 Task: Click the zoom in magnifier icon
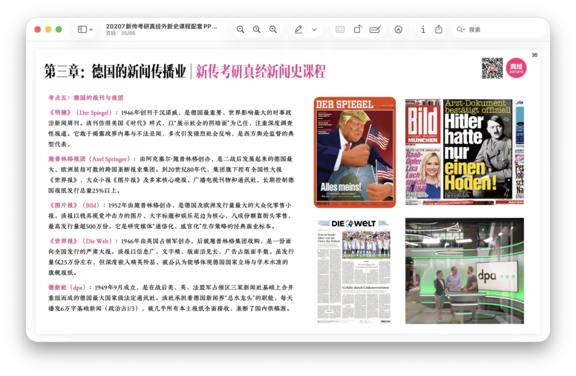[x=273, y=29]
